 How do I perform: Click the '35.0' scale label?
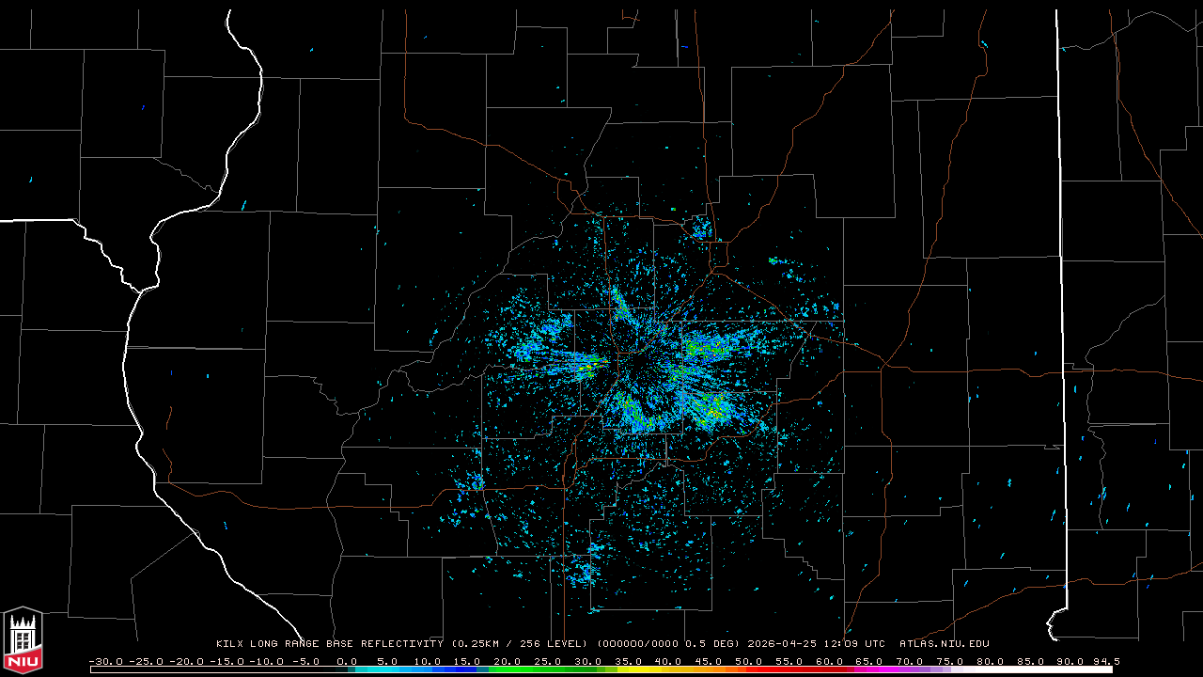pos(630,661)
